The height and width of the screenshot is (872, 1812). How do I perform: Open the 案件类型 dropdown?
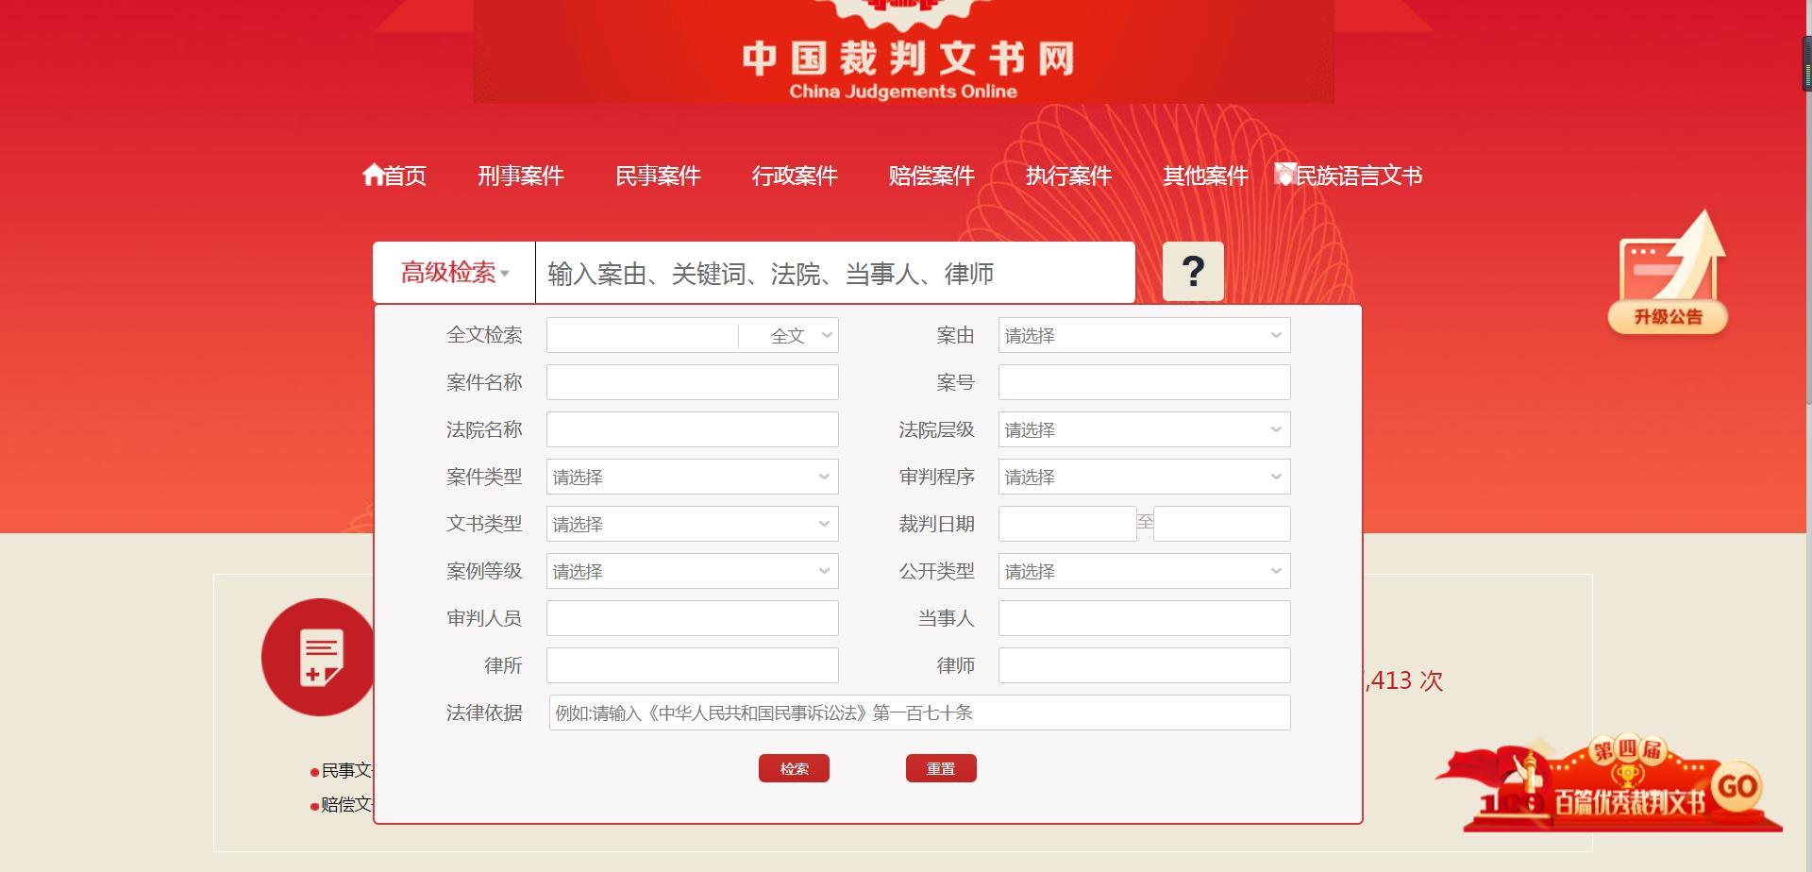click(692, 477)
